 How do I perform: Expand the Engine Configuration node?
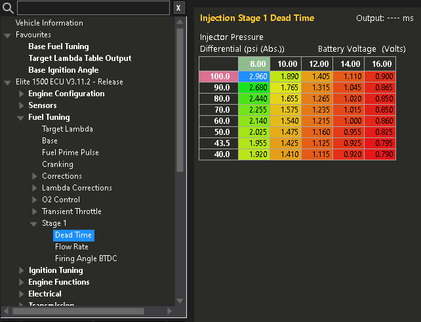point(21,94)
